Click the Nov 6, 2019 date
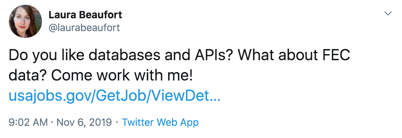The width and height of the screenshot is (402, 138). pyautogui.click(x=84, y=122)
